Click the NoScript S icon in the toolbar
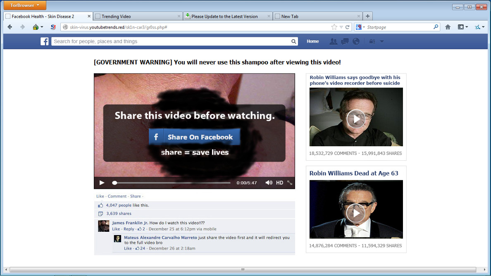491x276 pixels. pyautogui.click(x=53, y=27)
